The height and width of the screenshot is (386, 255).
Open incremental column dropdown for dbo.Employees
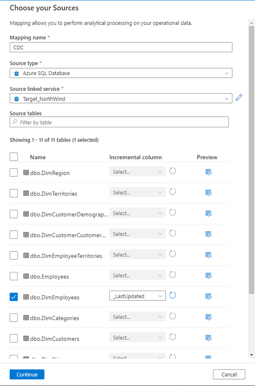point(138,275)
